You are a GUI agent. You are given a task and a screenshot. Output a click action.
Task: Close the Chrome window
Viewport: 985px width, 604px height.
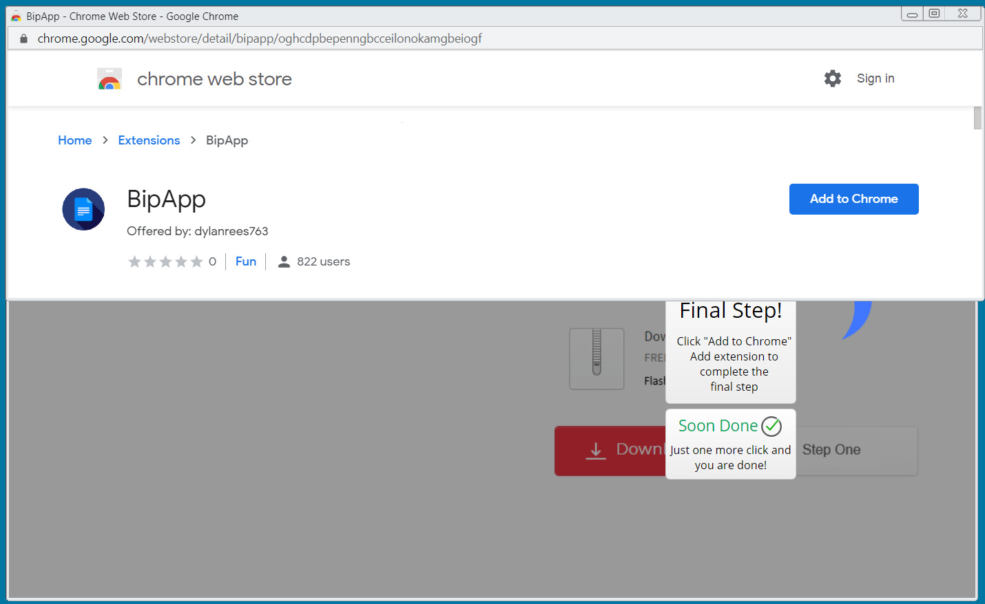click(x=963, y=14)
